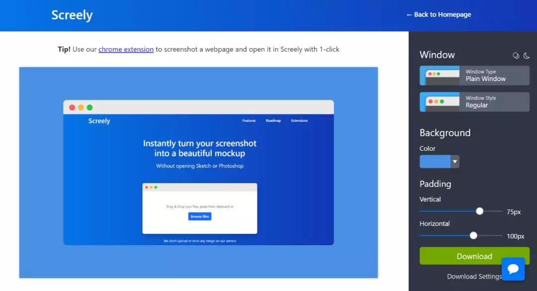Viewport: 537px width, 291px height.
Task: Click the blue background color swatch
Action: pos(435,162)
